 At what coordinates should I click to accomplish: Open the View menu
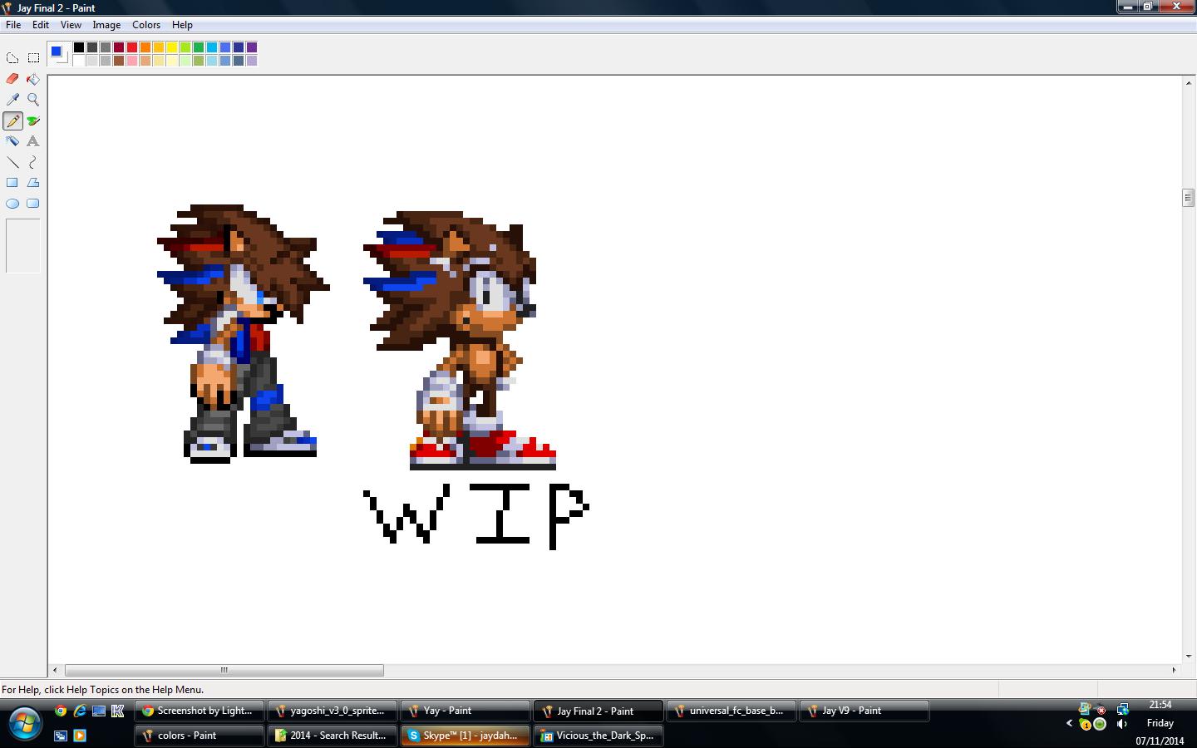click(x=71, y=25)
